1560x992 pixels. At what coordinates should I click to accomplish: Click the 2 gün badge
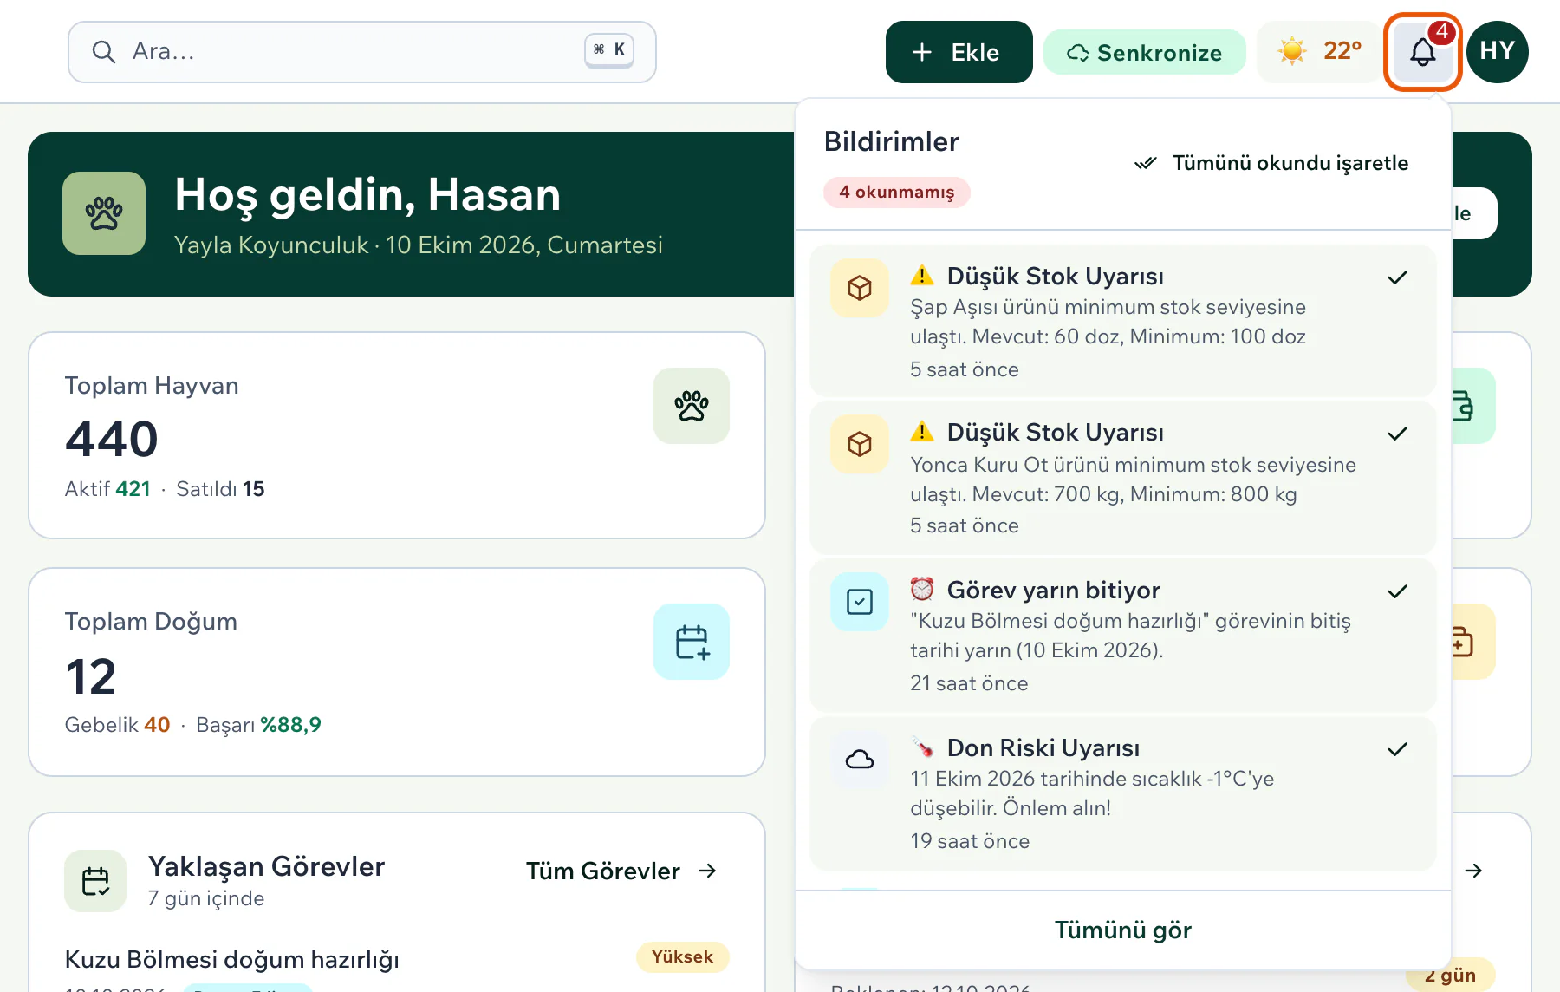click(1451, 975)
